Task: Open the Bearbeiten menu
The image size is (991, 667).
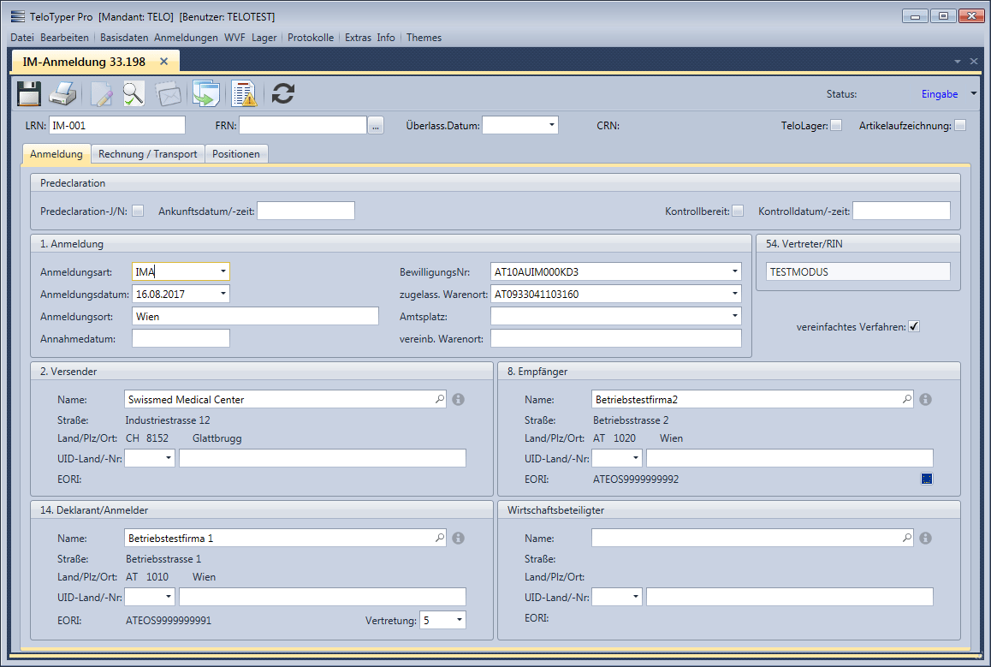Action: click(x=64, y=38)
